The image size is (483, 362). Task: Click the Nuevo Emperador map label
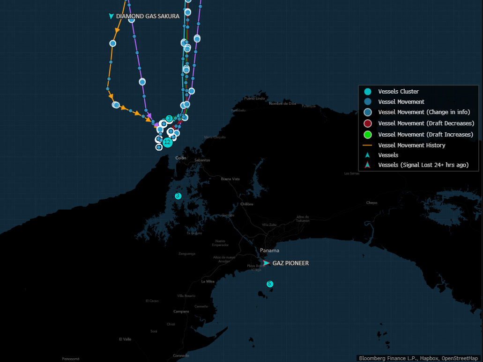tap(220, 243)
